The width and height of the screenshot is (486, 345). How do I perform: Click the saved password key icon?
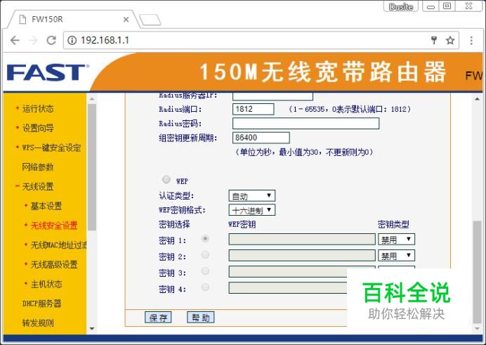coord(434,40)
